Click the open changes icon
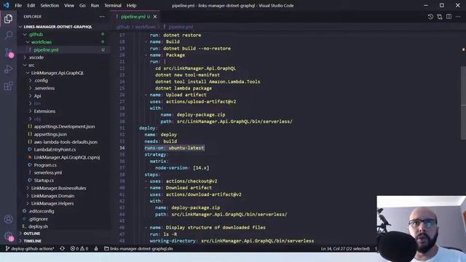 440,17
